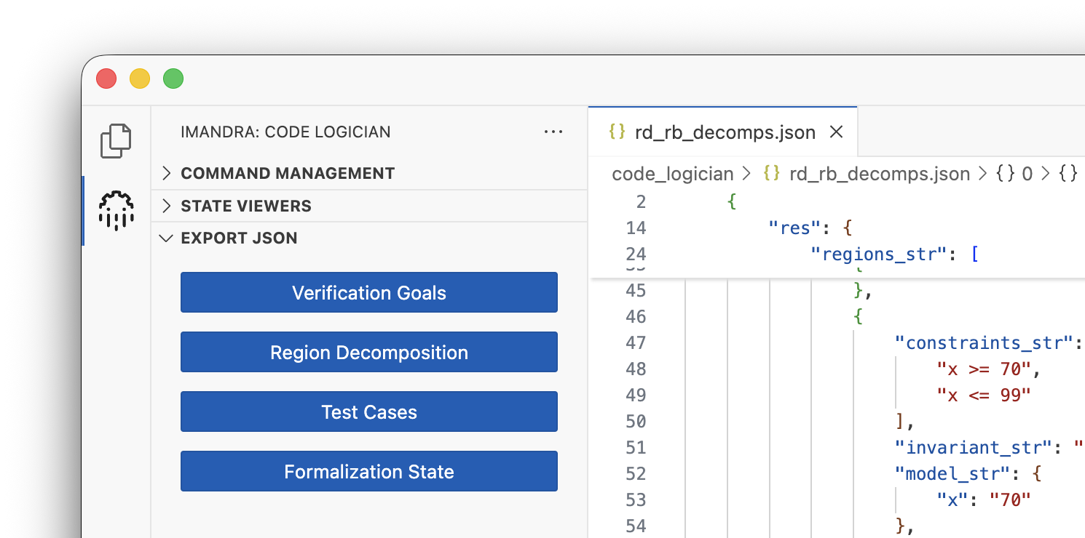Open the More Actions menu for Code Logician
This screenshot has width=1085, height=538.
553,132
